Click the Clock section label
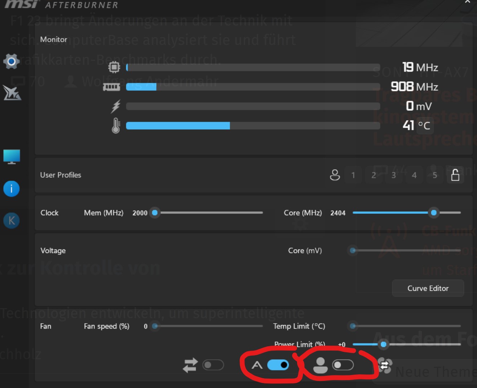 [49, 213]
